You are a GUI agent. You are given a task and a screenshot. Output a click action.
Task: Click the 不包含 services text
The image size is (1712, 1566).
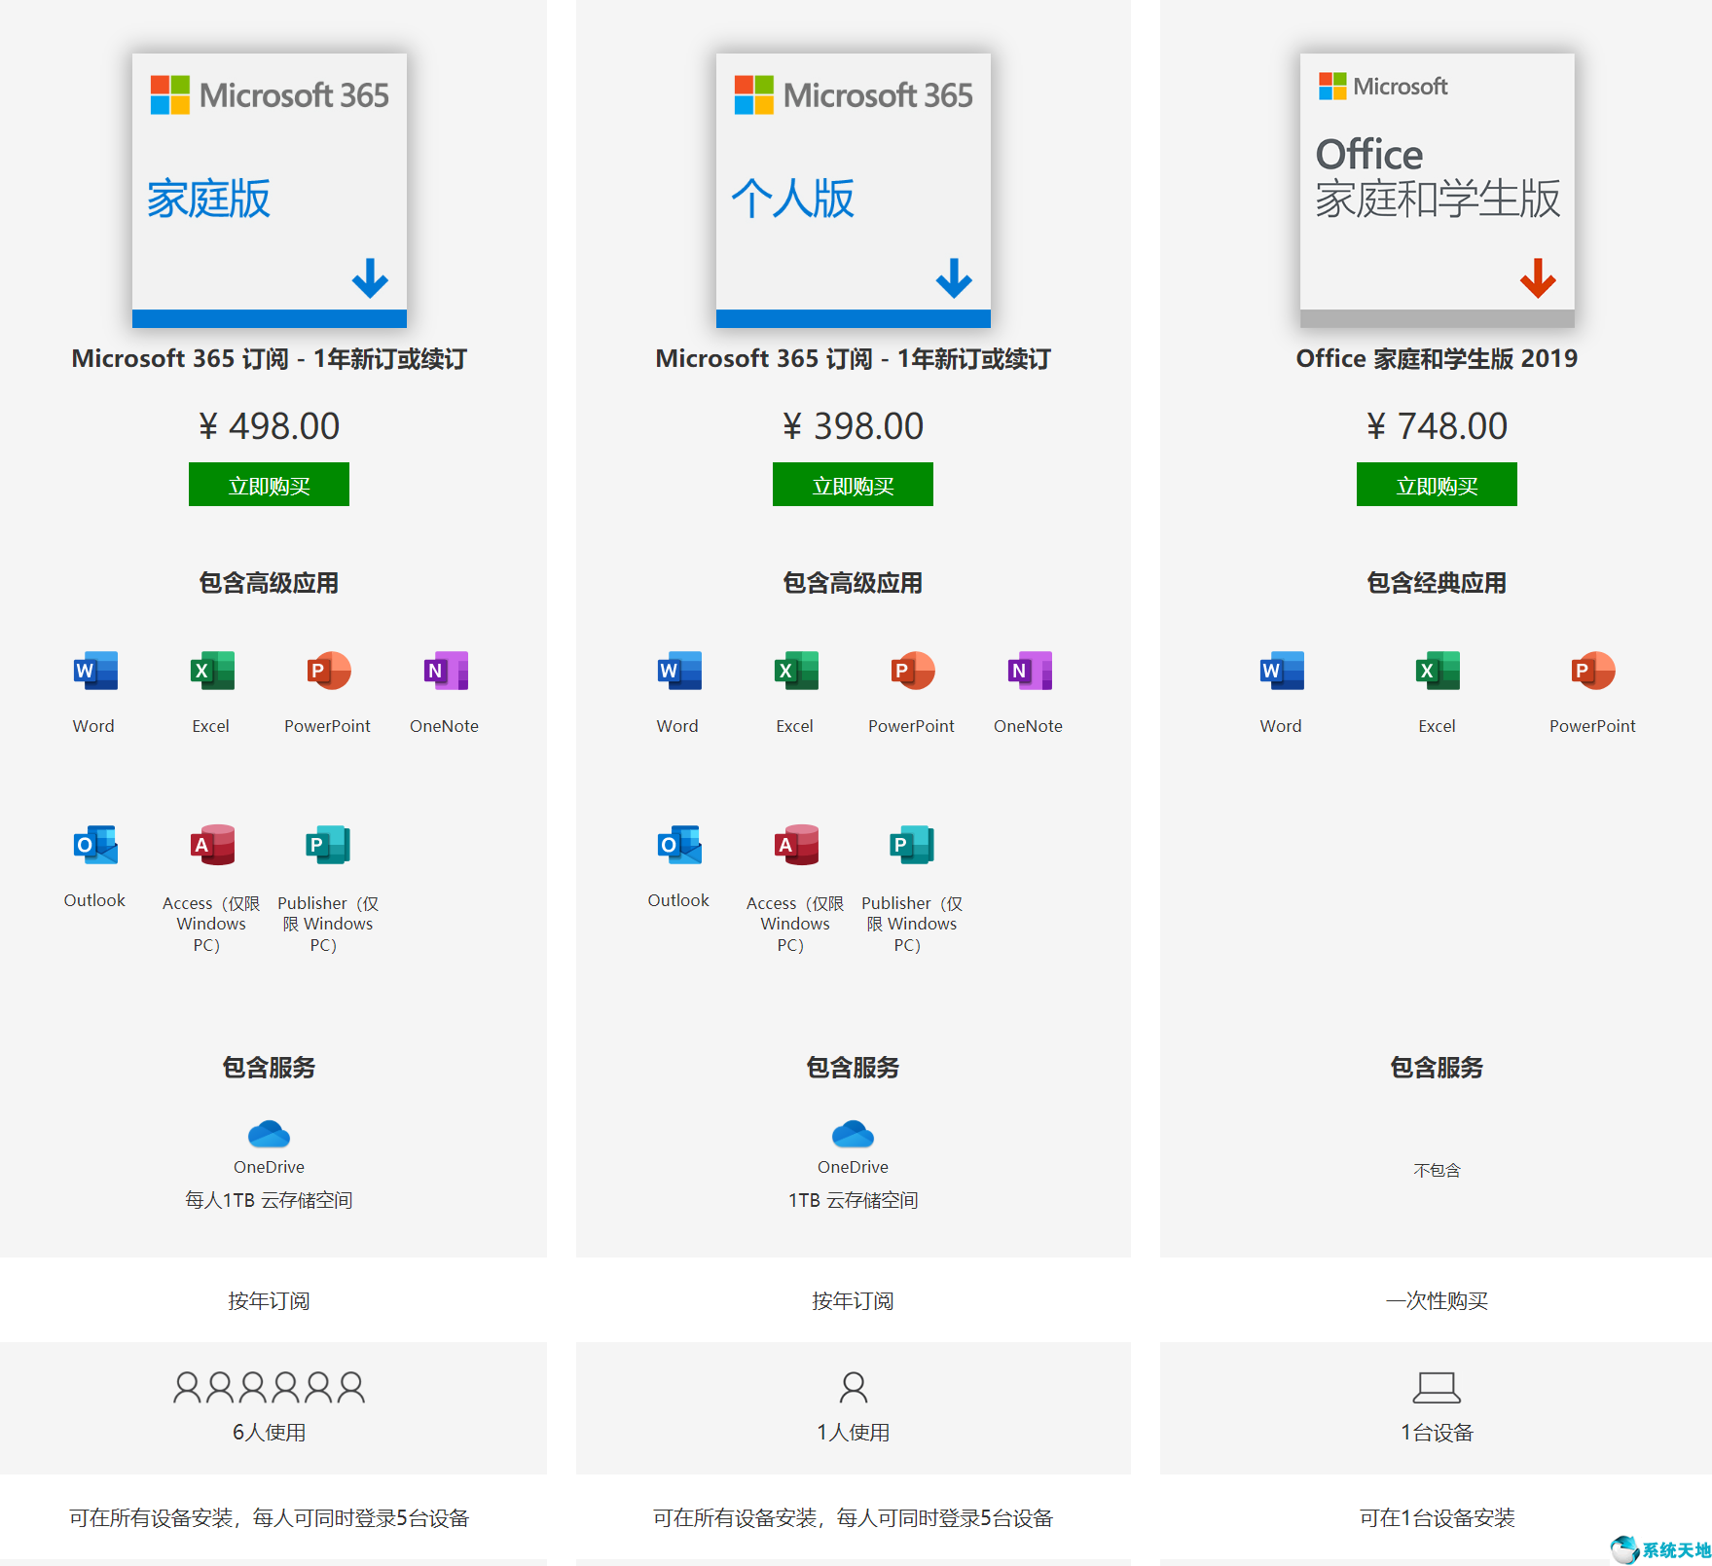tap(1437, 1170)
